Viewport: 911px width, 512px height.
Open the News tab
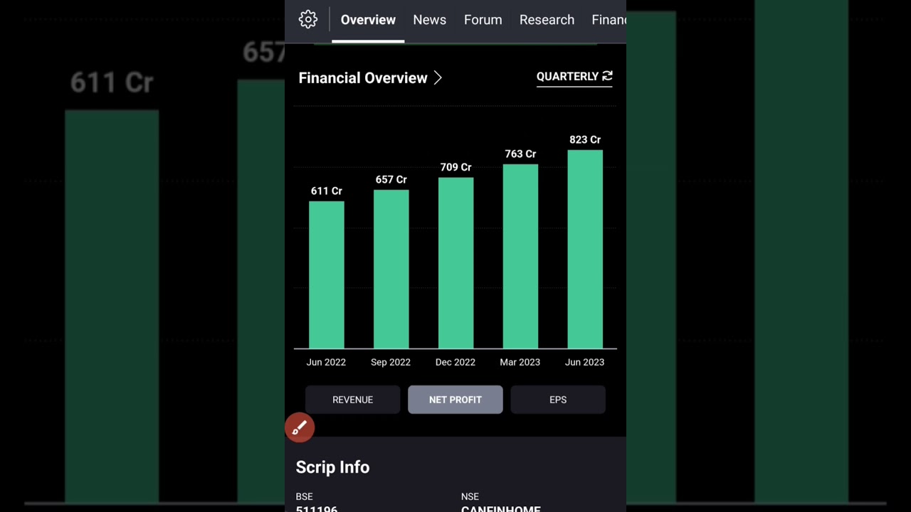click(430, 20)
